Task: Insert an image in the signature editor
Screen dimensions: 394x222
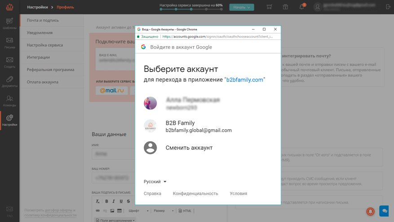Action: click(x=112, y=211)
